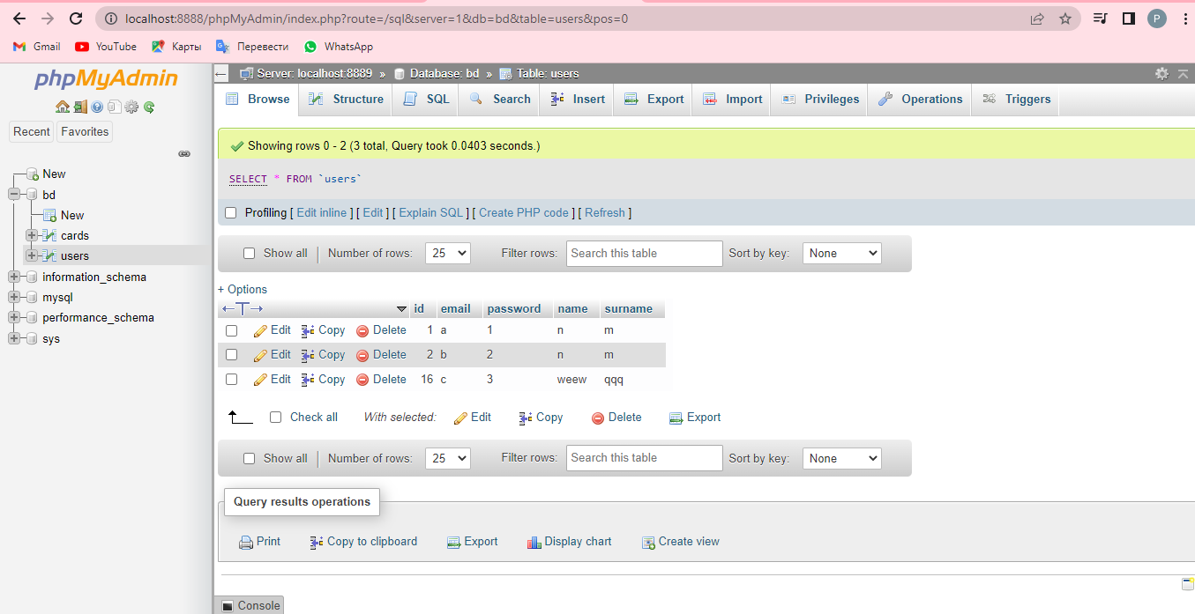Collapse navigation panel arrow in breadcrumb bar
Viewport: 1195px width, 614px height.
click(x=221, y=74)
